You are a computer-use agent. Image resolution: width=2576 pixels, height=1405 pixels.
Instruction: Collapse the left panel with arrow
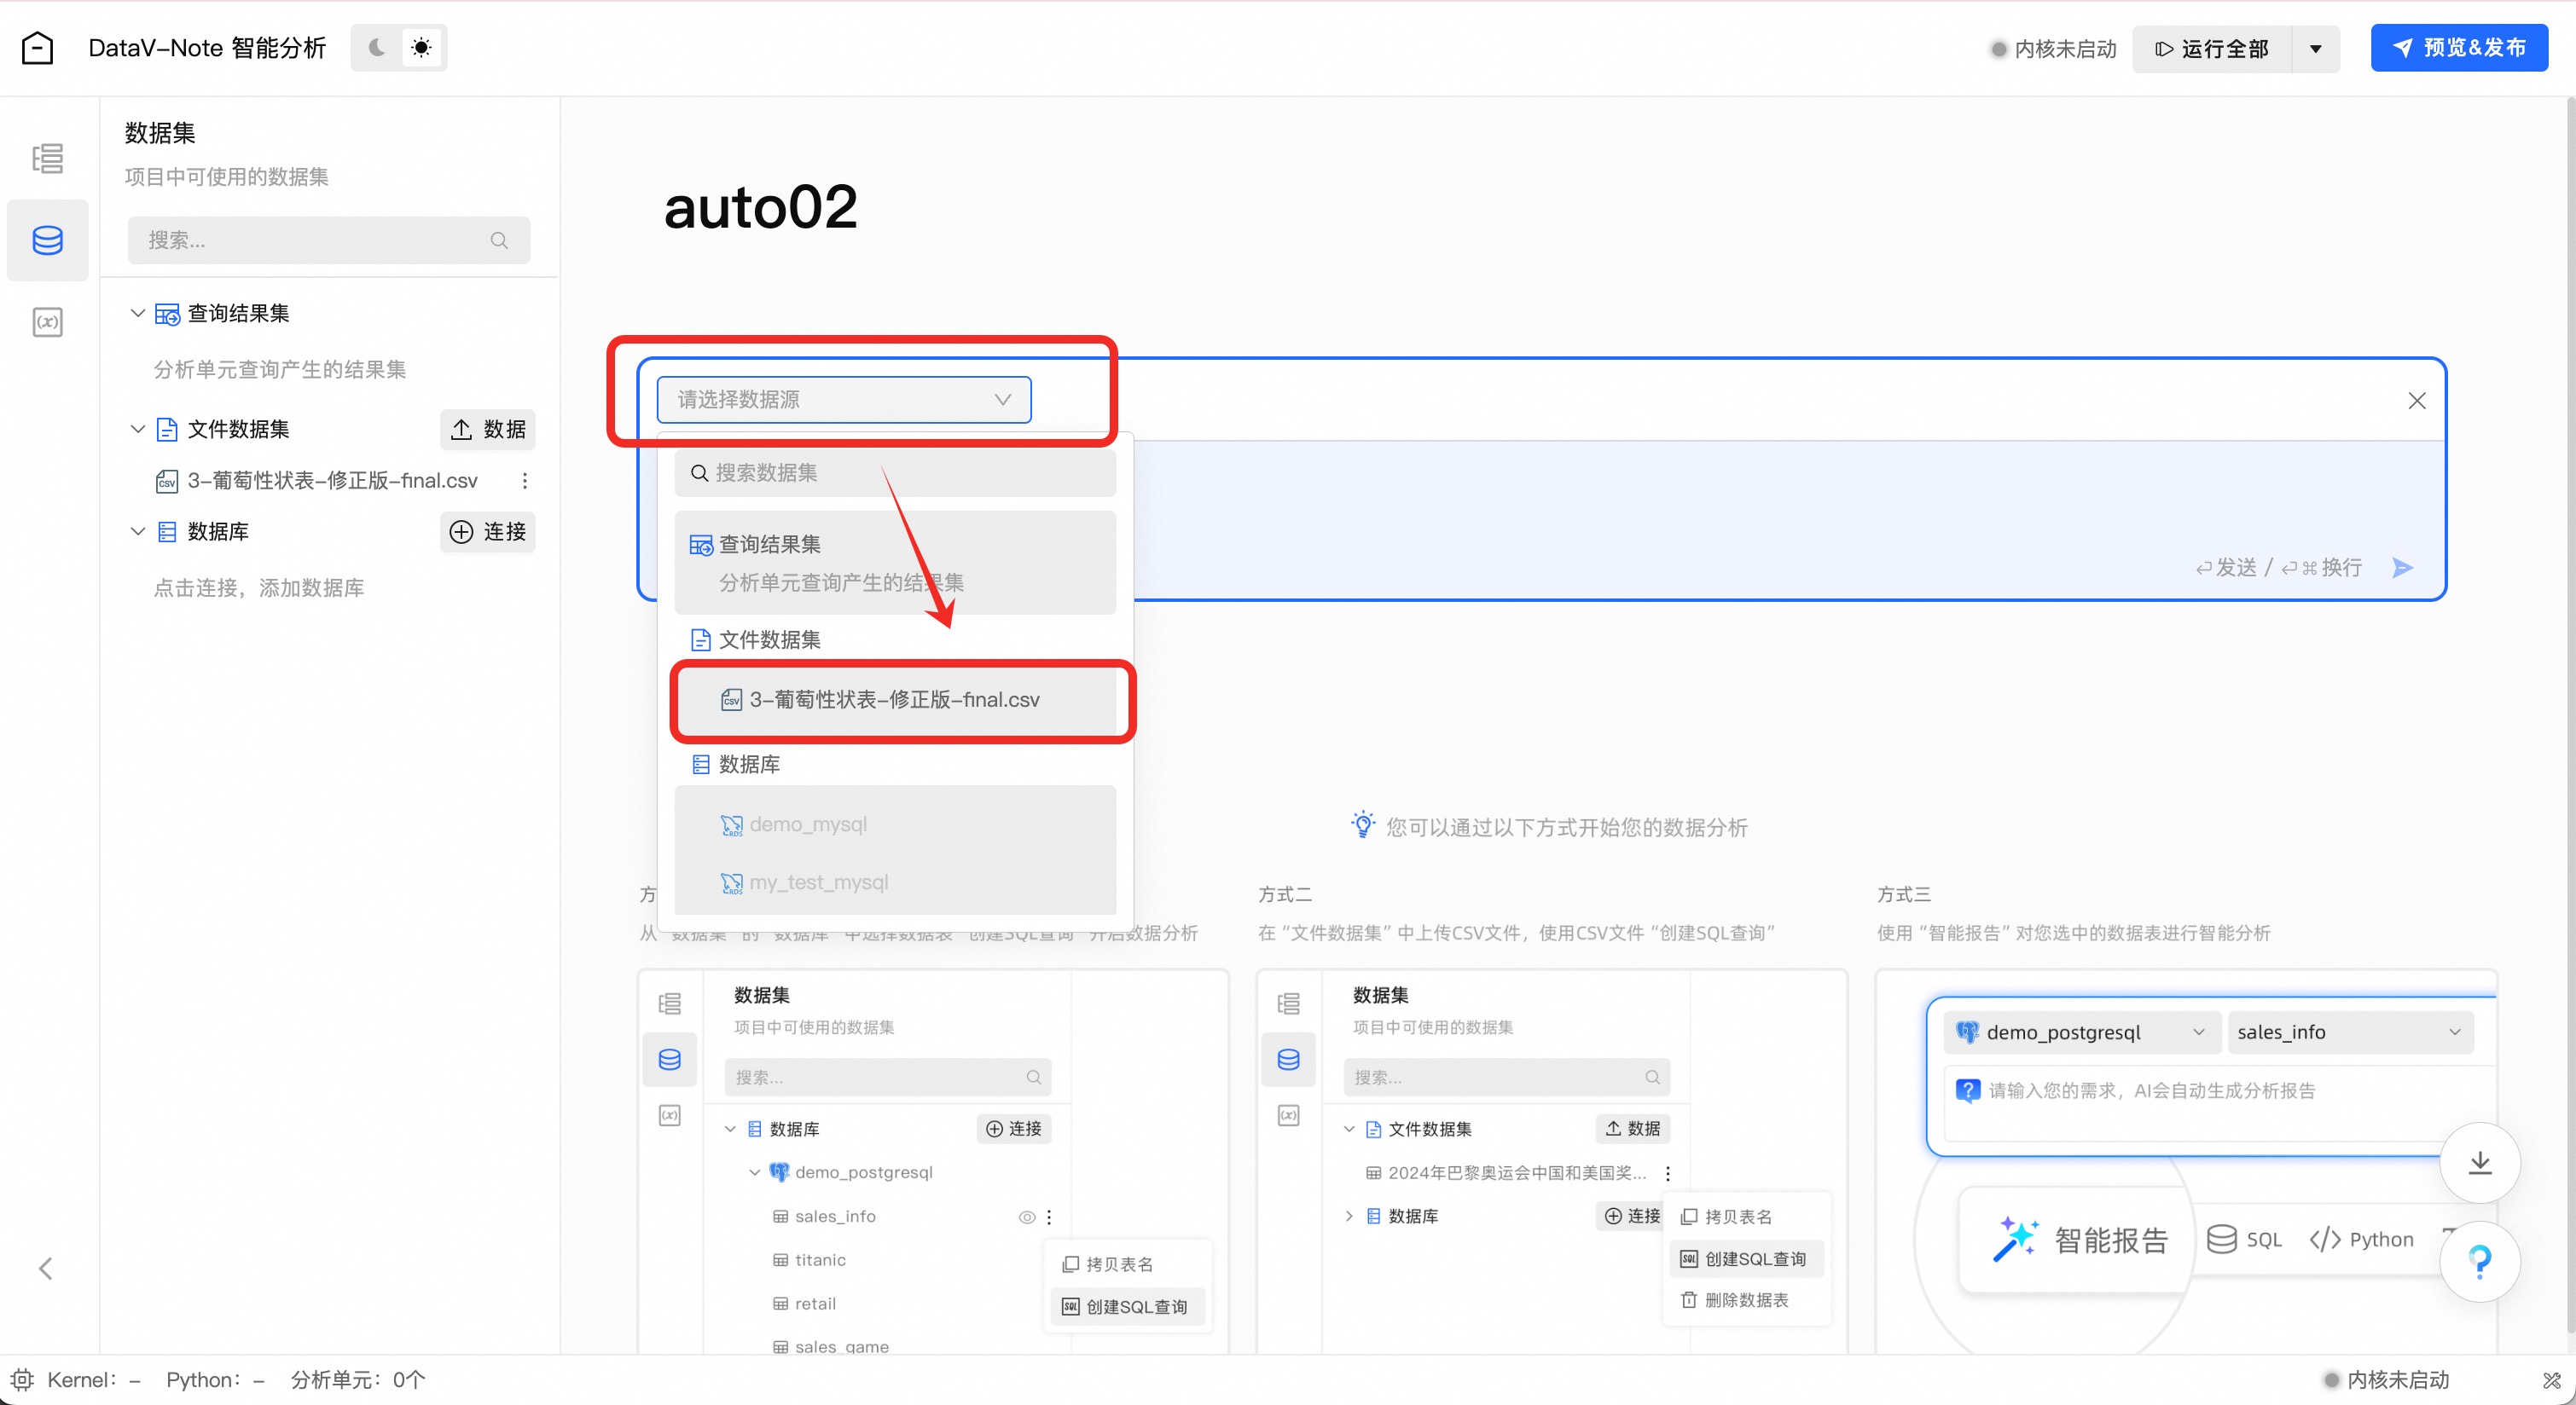click(45, 1268)
